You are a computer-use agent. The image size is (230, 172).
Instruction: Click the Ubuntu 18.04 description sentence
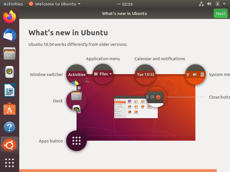pyautogui.click(x=78, y=44)
